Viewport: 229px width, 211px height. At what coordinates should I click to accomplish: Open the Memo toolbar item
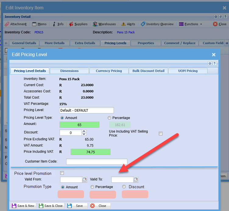point(39,24)
